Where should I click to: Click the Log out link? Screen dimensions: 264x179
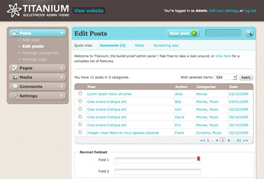[x=250, y=10]
